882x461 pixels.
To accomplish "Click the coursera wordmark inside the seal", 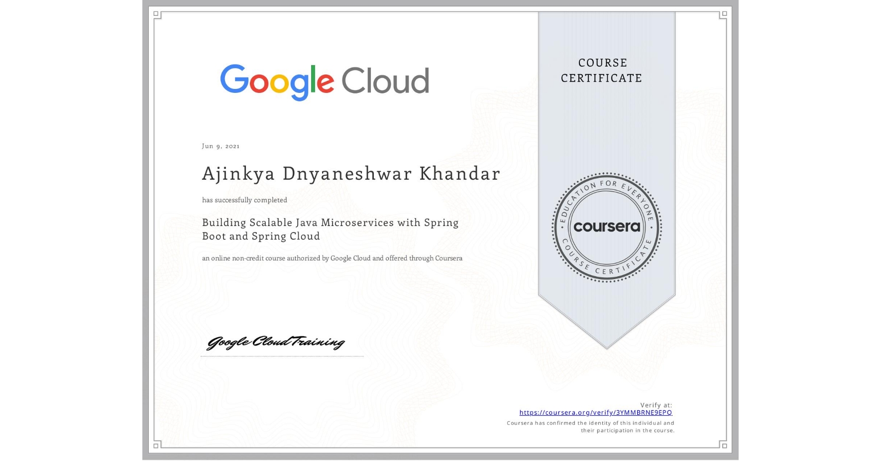I will 607,227.
